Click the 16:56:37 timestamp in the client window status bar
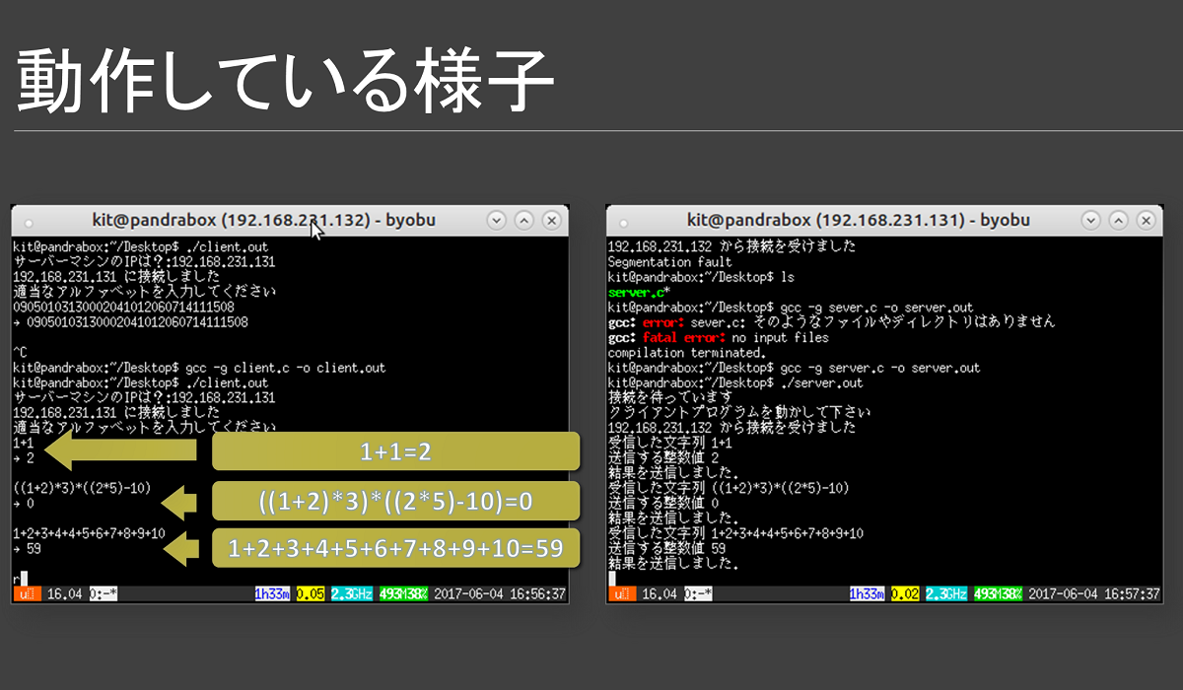The height and width of the screenshot is (690, 1183). (536, 593)
